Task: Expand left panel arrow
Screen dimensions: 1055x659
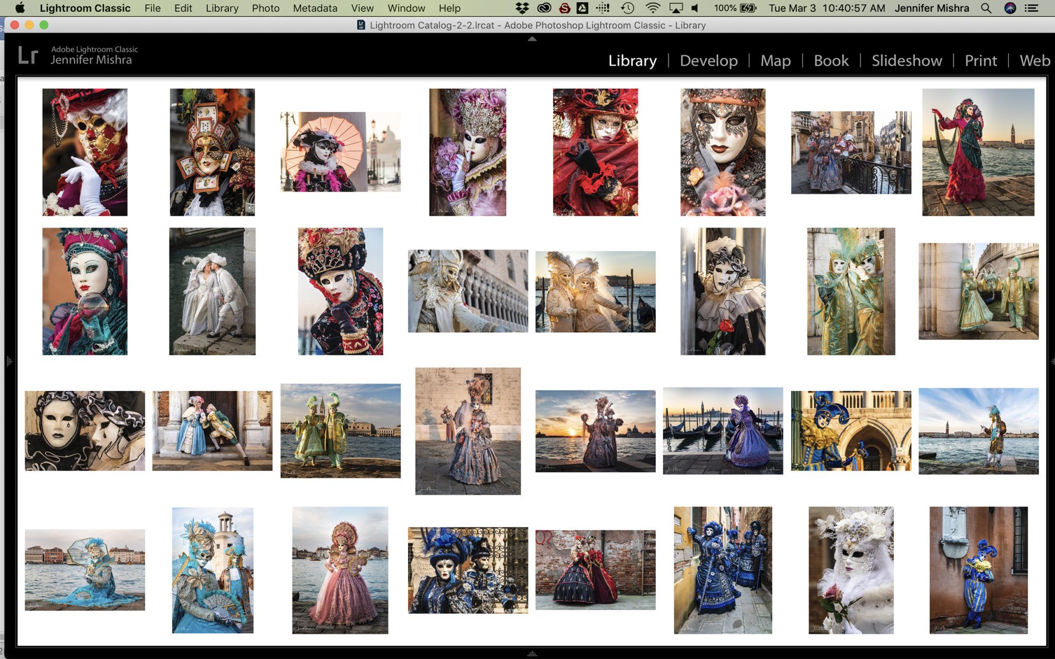Action: tap(9, 361)
